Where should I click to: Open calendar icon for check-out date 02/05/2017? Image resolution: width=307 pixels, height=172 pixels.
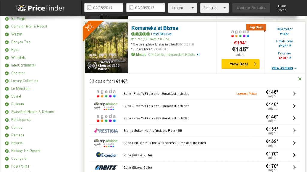[131, 8]
